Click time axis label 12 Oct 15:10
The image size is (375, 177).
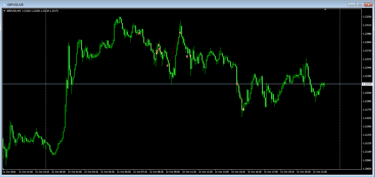[238, 172]
